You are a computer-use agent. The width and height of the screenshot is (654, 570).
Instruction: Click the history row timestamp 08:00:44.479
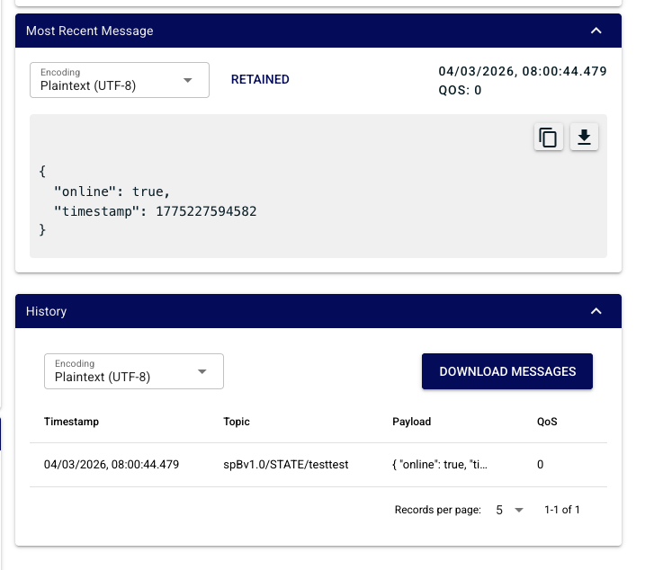tap(112, 465)
